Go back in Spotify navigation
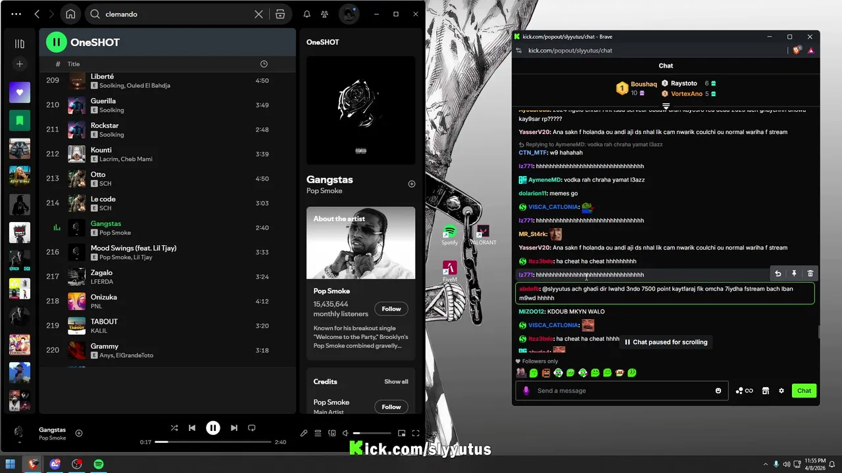The height and width of the screenshot is (473, 842). [x=37, y=14]
